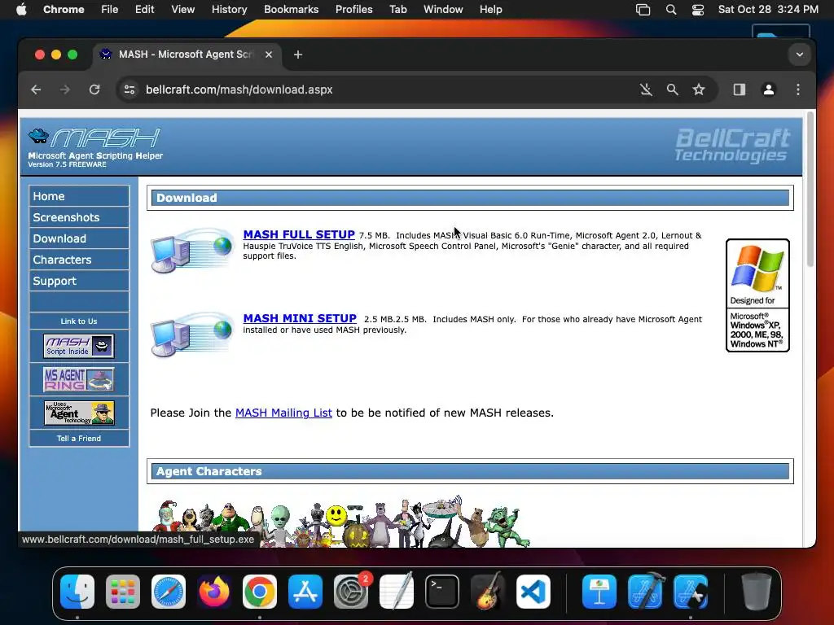This screenshot has height=625, width=834.
Task: Click the computer icon beside MASH MINI SETUP
Action: pos(192,334)
